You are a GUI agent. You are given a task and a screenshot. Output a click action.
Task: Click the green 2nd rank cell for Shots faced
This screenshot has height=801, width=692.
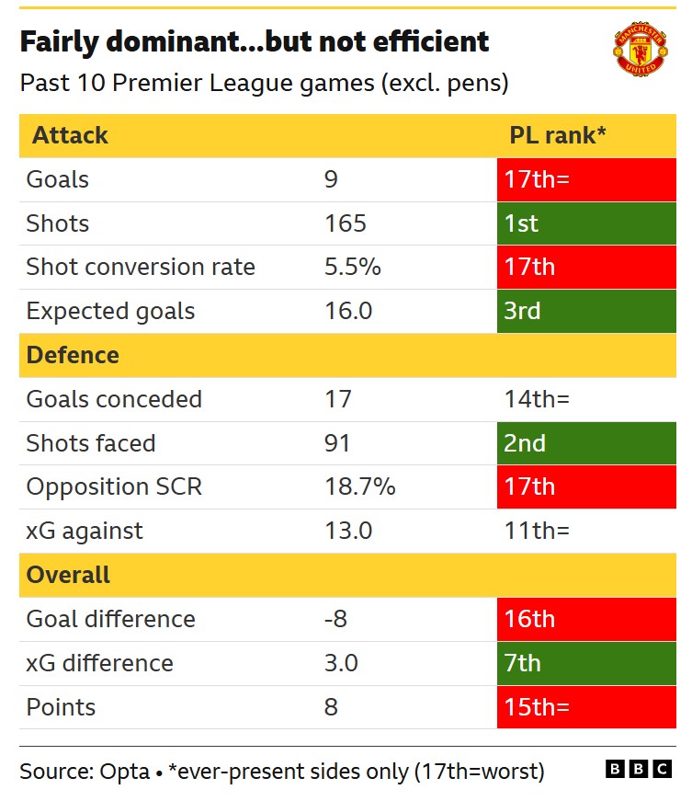click(586, 443)
